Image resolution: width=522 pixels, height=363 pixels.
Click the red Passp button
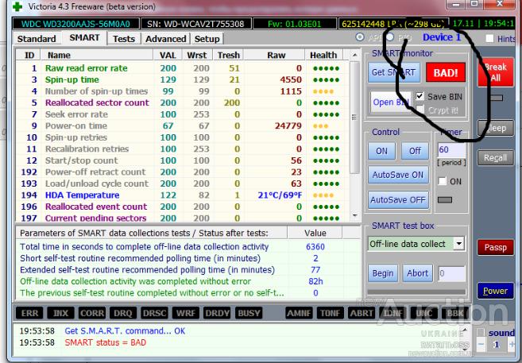[495, 247]
